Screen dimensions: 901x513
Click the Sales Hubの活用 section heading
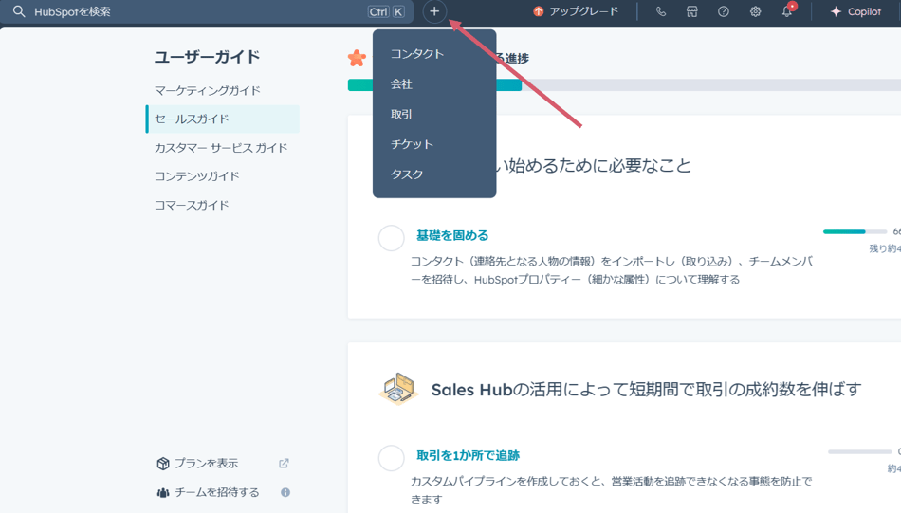coord(647,390)
